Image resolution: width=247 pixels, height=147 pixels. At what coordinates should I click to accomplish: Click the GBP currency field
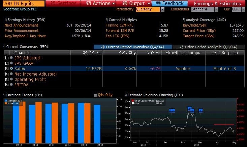[236, 9]
